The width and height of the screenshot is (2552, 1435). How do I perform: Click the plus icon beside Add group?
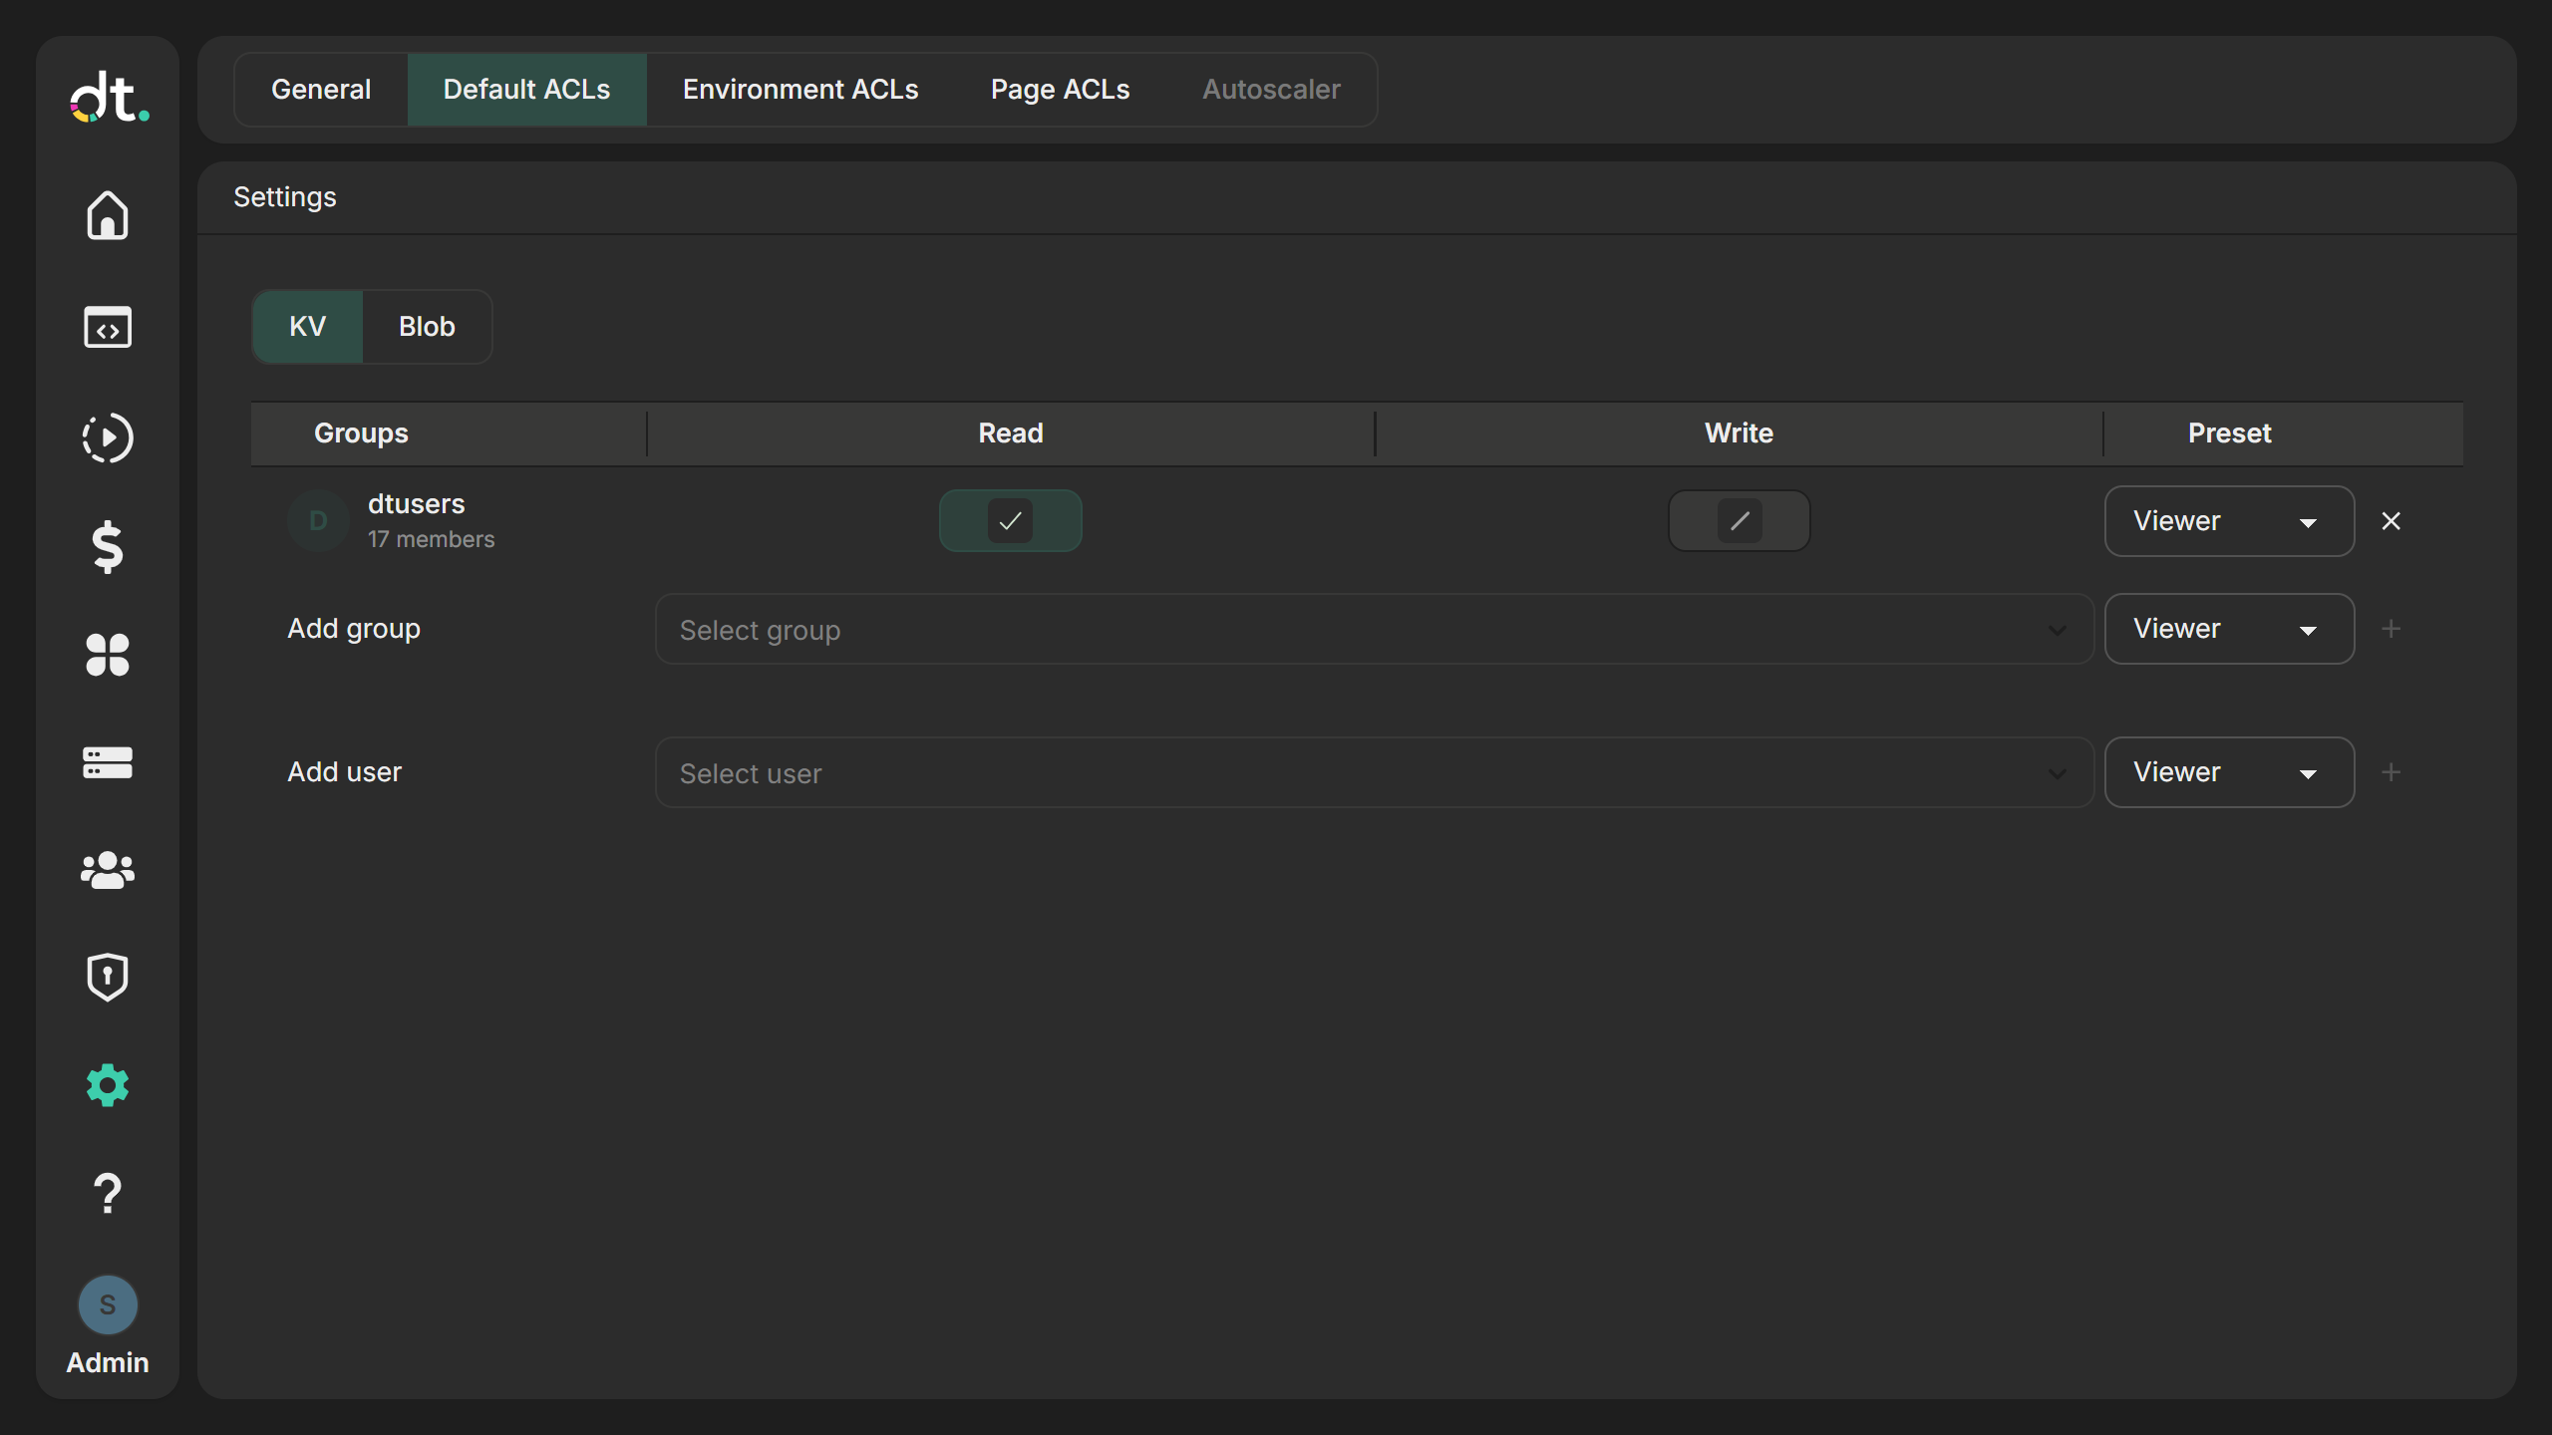(2391, 629)
